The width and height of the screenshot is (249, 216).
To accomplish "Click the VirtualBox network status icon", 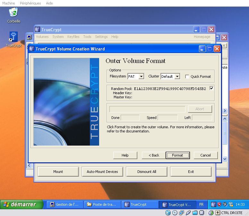I will [x=181, y=213].
